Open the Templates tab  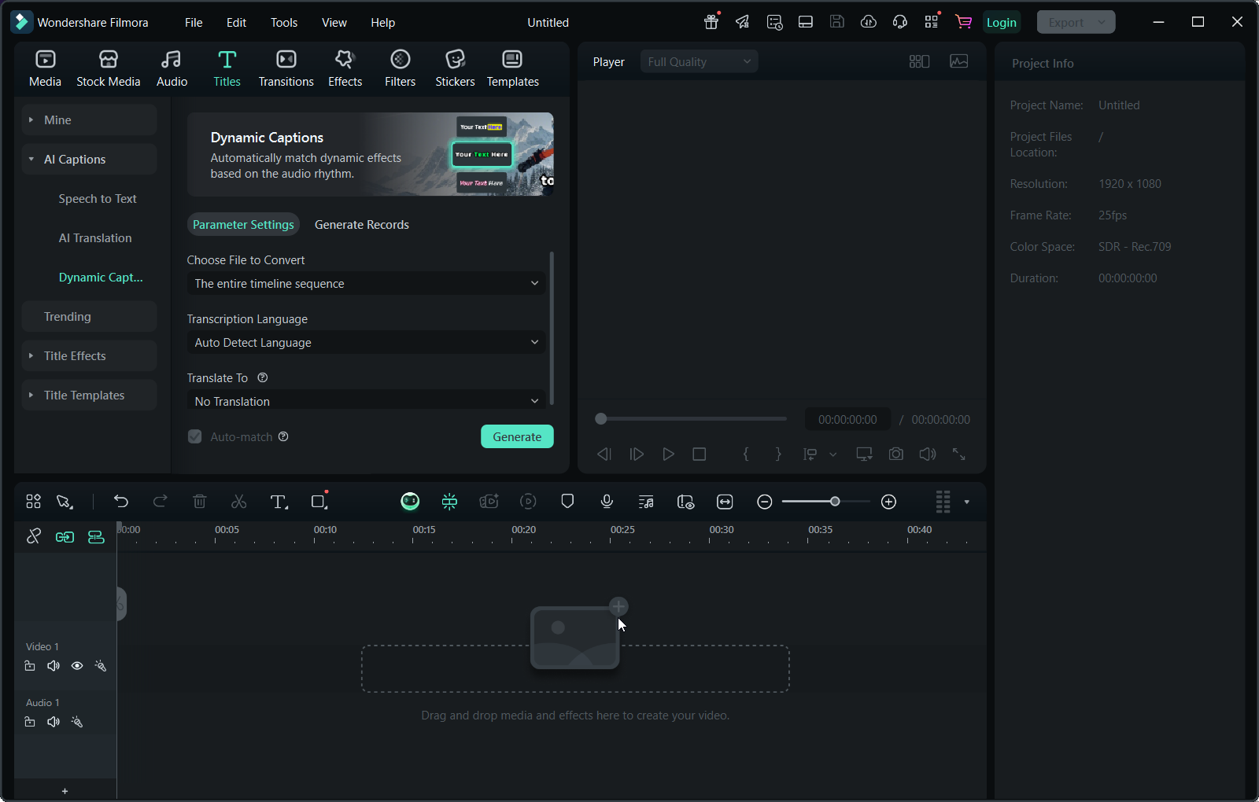pos(512,68)
